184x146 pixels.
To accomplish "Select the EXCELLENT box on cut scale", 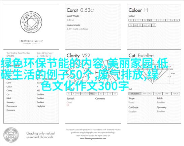I will click(135, 94).
